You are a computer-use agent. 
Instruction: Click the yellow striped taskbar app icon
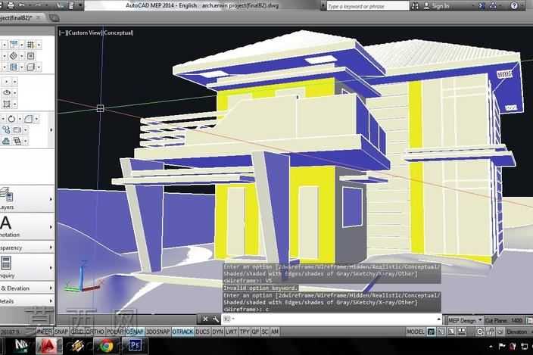[x=76, y=346]
